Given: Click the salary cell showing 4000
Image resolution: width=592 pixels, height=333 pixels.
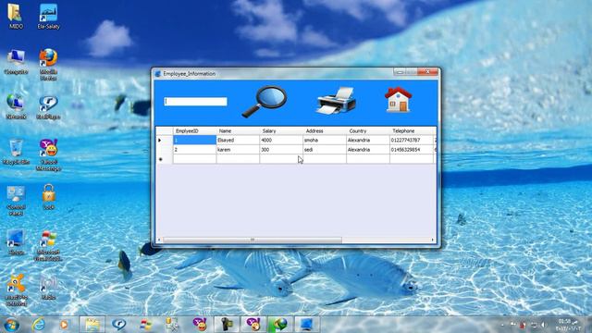Looking at the screenshot, I should pyautogui.click(x=281, y=140).
